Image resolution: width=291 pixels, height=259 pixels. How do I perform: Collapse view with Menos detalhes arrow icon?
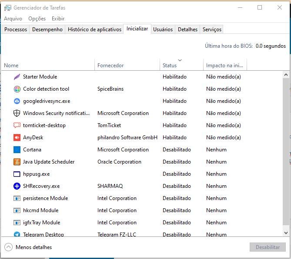(8, 247)
